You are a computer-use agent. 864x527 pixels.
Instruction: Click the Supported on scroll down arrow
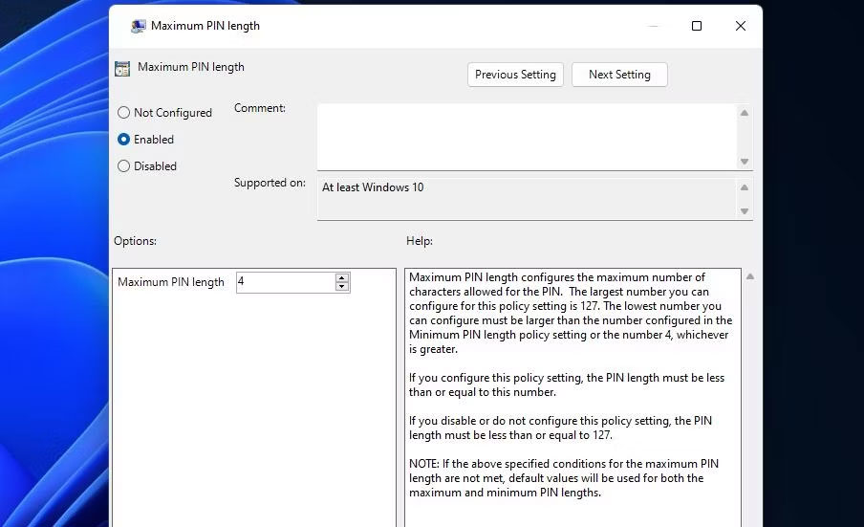coord(745,211)
